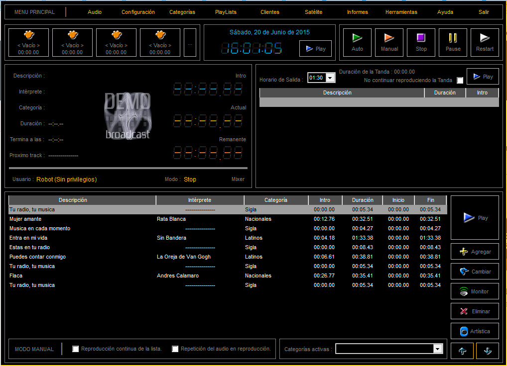Sort the playlist by the Categoría column header

click(x=276, y=200)
